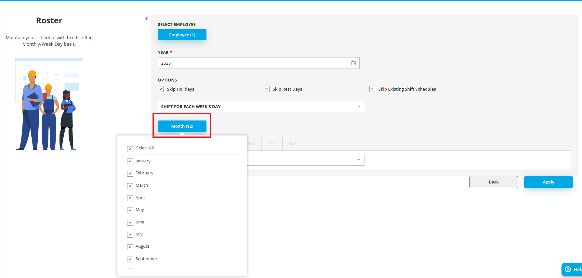Switch to the Fri day tab
The width and height of the screenshot is (582, 278).
(272, 144)
